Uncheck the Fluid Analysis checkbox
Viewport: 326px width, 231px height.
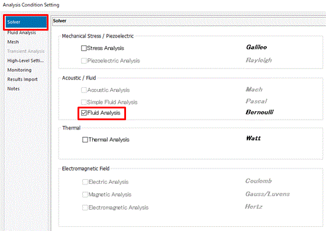tap(84, 113)
